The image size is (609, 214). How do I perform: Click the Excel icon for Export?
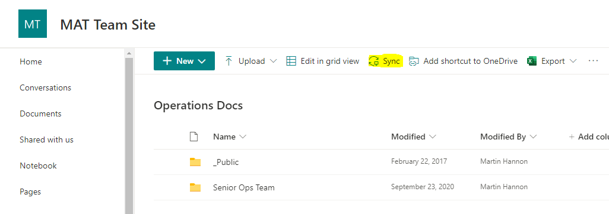click(x=532, y=61)
